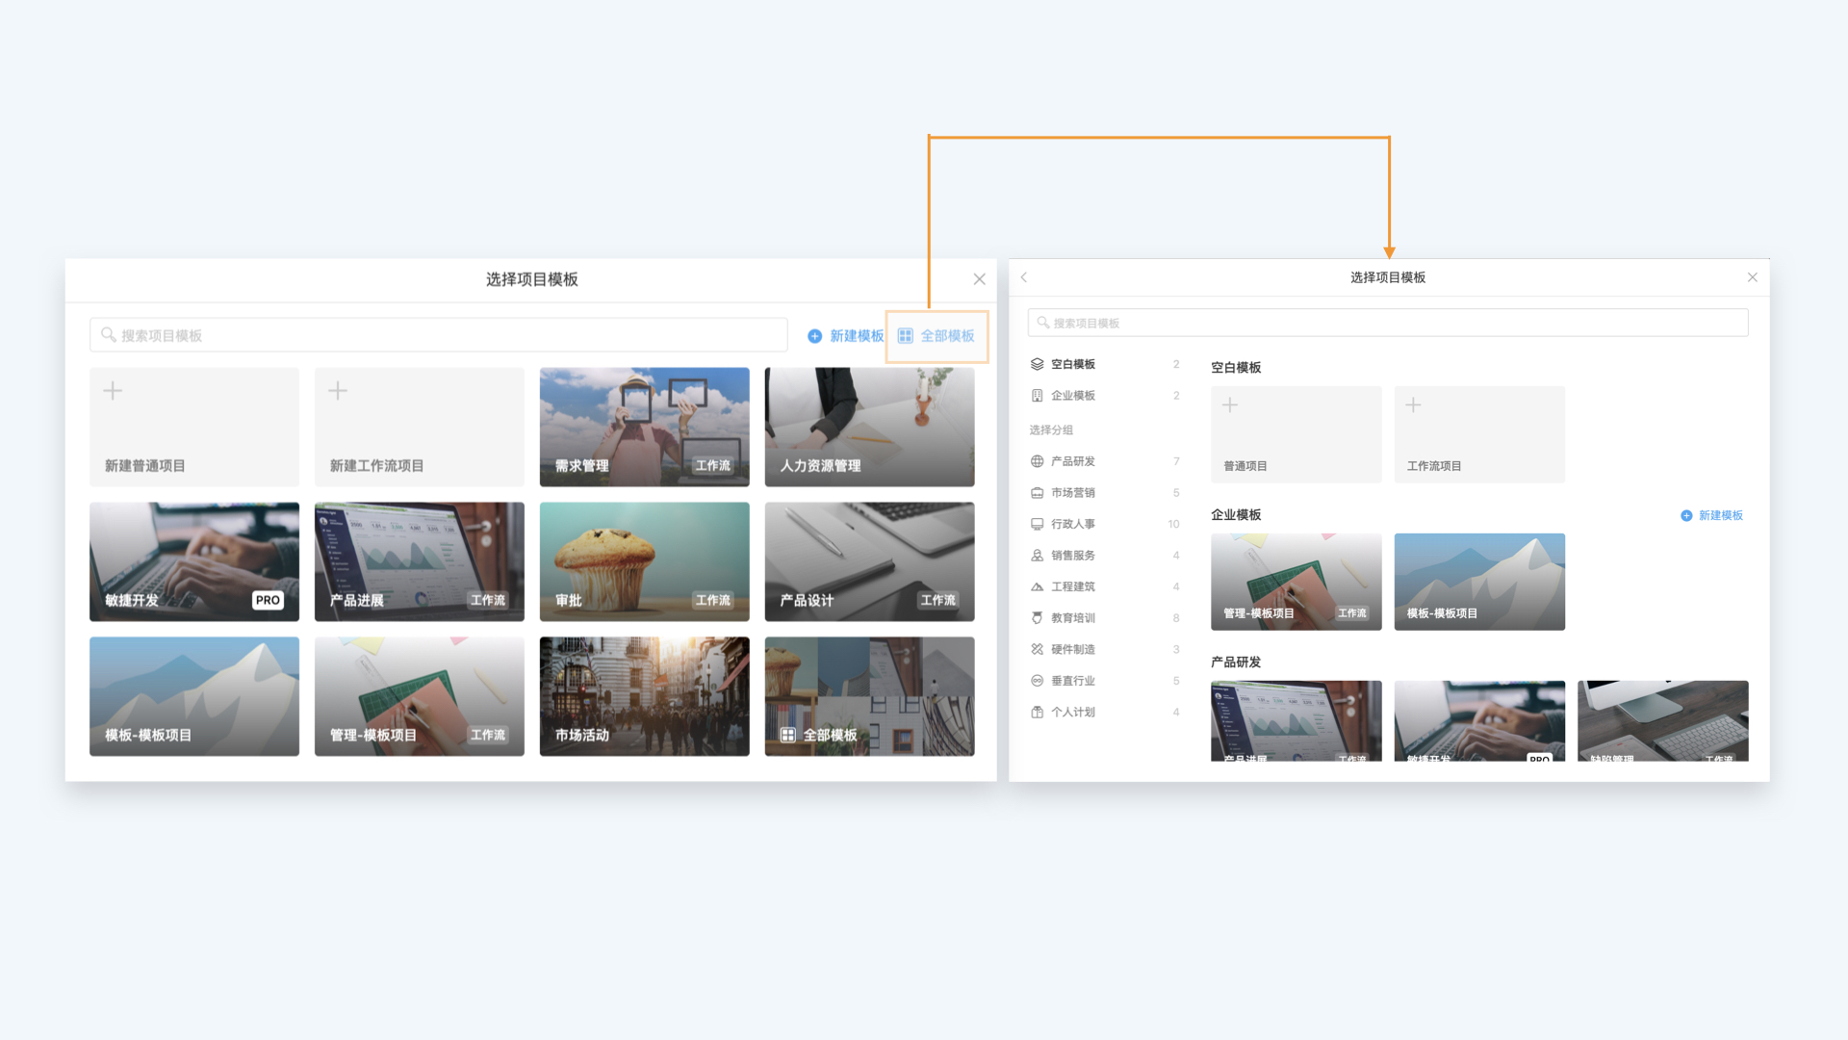Click the plus icon on the 新建工作流项目 card
Screen dimensions: 1848x1040
338,391
